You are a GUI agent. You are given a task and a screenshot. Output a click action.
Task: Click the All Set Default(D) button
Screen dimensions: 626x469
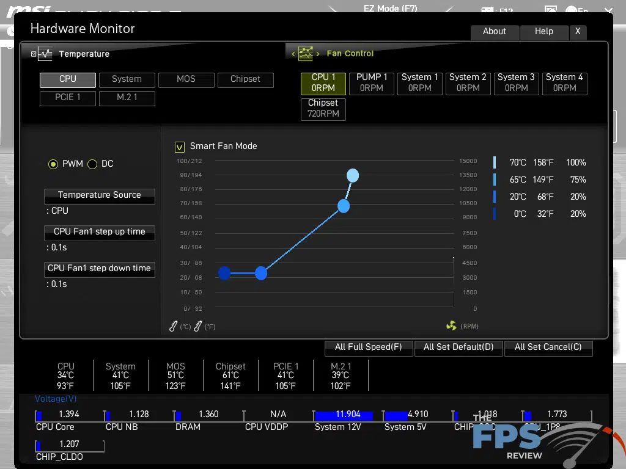coord(458,347)
